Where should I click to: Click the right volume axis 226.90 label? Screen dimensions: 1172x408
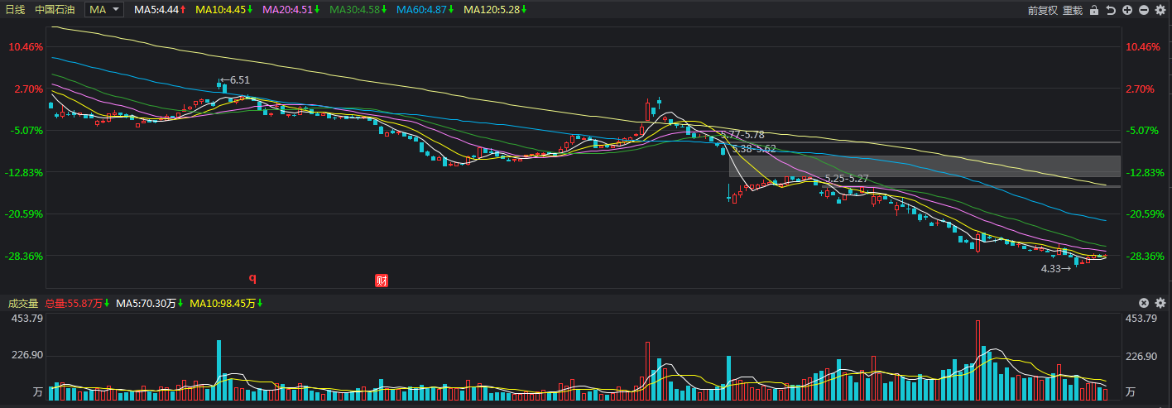(1141, 356)
